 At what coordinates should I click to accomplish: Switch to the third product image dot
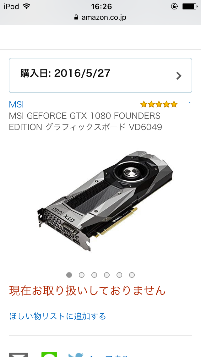coord(94,275)
